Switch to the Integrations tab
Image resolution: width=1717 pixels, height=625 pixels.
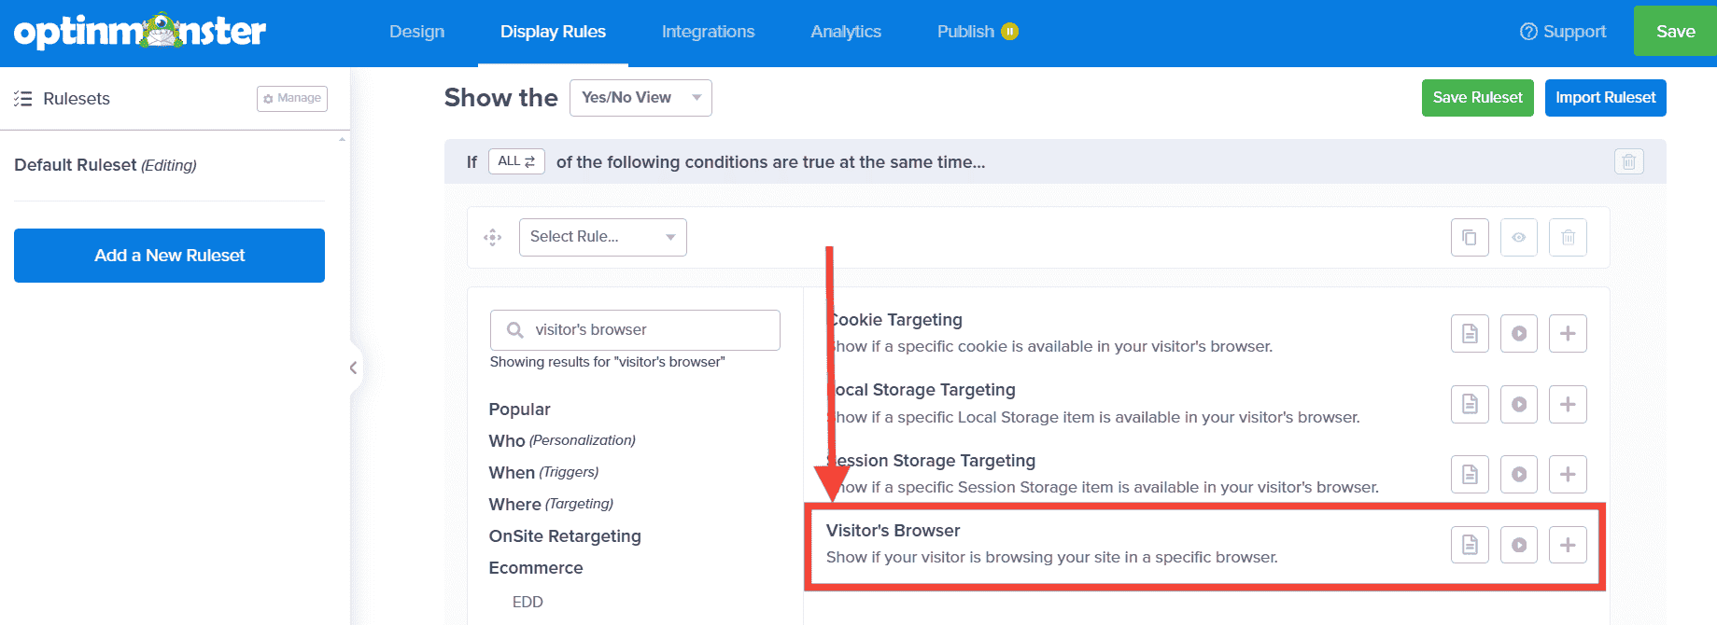point(708,32)
